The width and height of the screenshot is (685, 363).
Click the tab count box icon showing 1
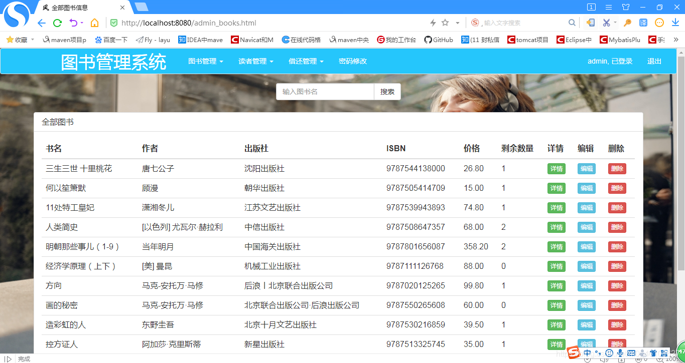(592, 7)
